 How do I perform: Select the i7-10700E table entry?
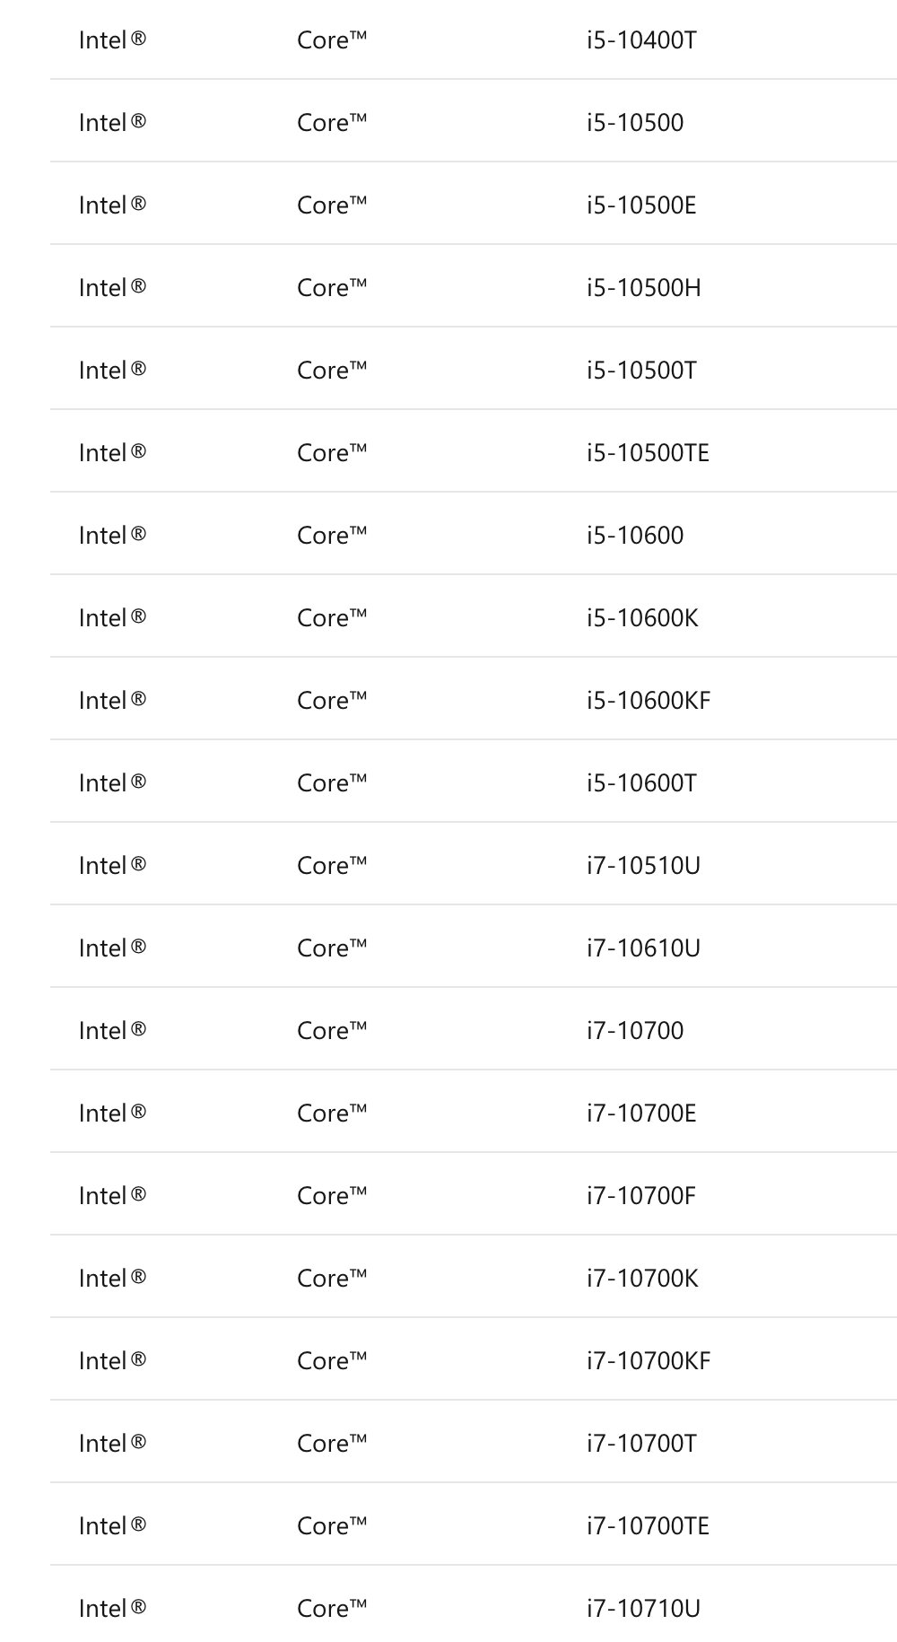[641, 1114]
